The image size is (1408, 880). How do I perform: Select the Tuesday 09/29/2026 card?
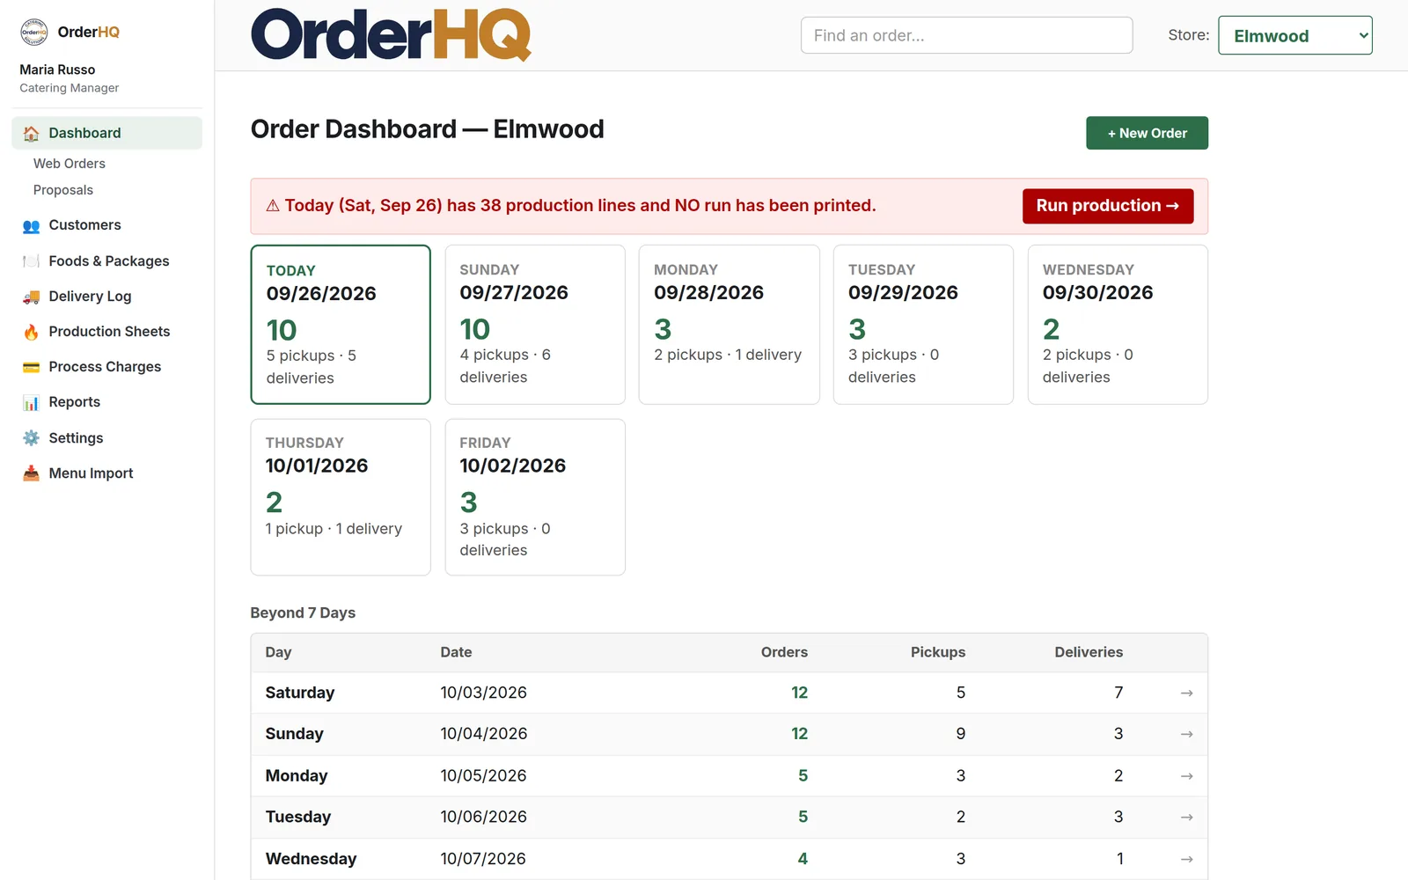(x=923, y=325)
